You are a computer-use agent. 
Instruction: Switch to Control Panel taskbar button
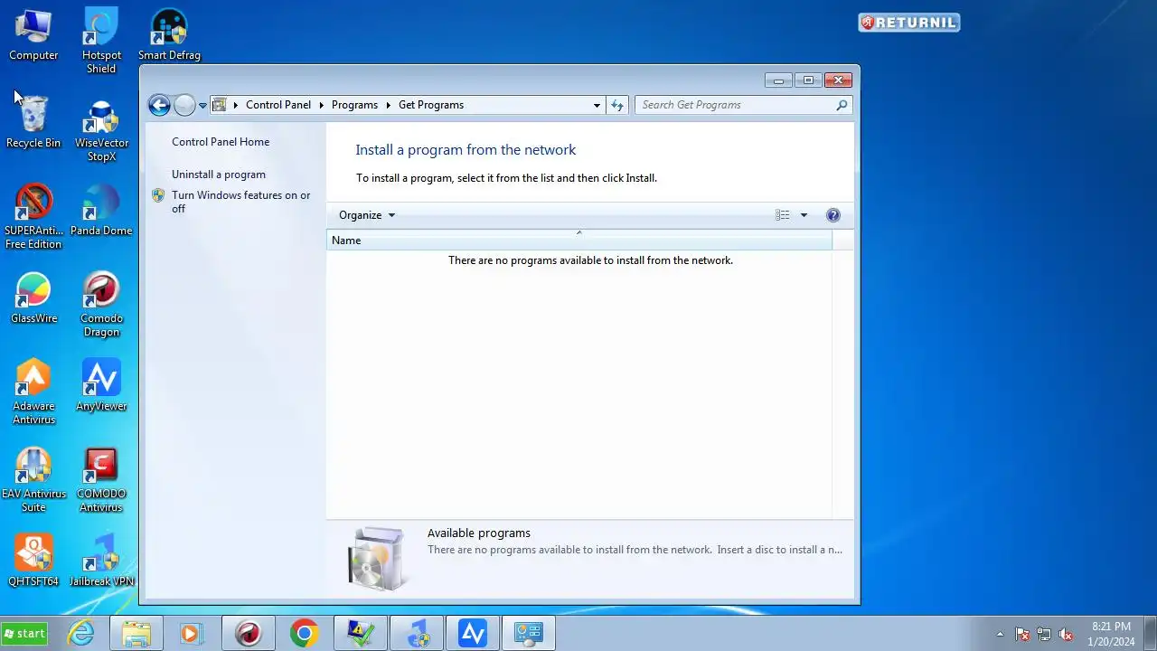pos(529,634)
